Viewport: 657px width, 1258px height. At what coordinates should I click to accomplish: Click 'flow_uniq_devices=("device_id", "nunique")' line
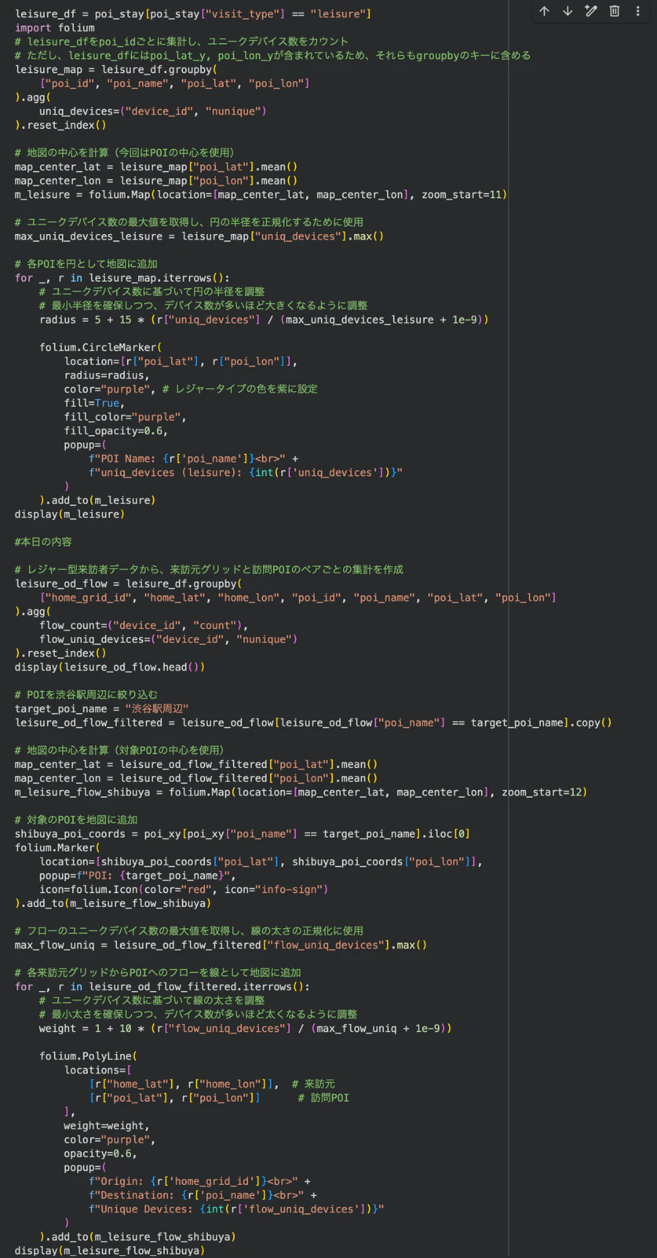pos(168,639)
